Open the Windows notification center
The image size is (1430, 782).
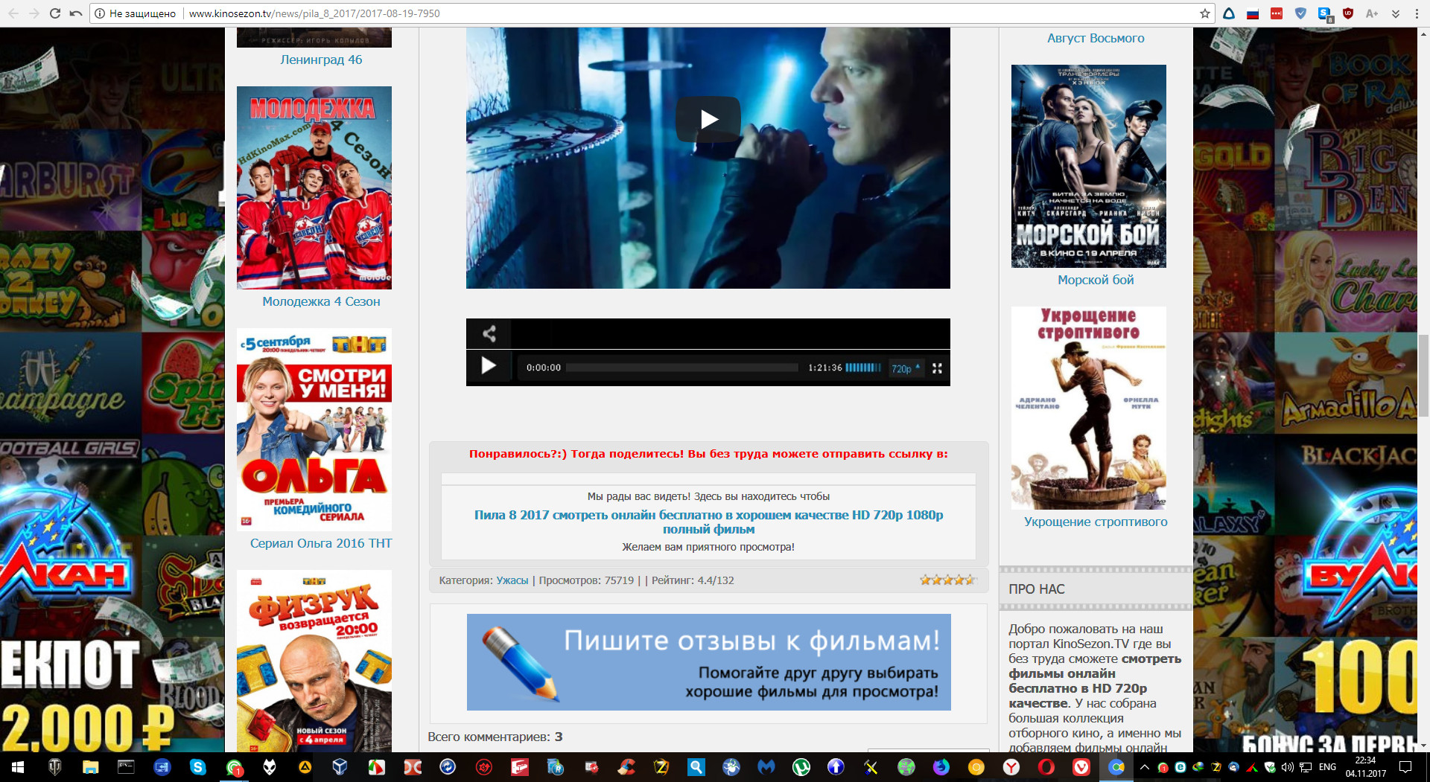click(x=1405, y=767)
